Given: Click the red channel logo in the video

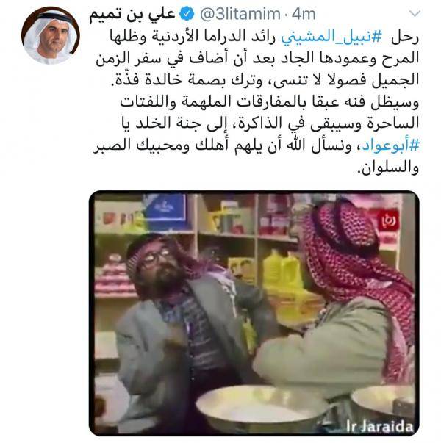Looking at the screenshot, I should (390, 220).
